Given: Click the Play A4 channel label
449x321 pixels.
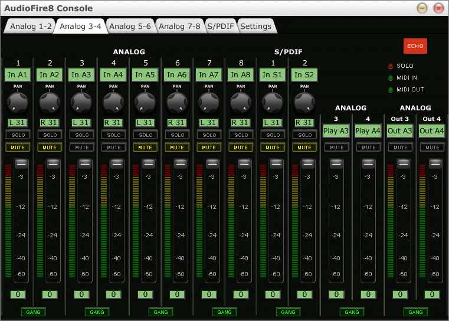Looking at the screenshot, I should point(368,131).
